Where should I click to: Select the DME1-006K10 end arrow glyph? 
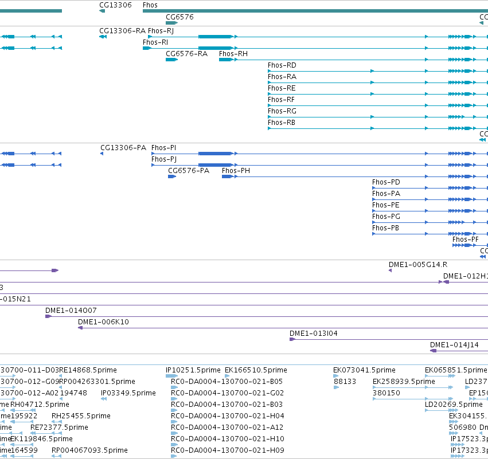[80, 328]
